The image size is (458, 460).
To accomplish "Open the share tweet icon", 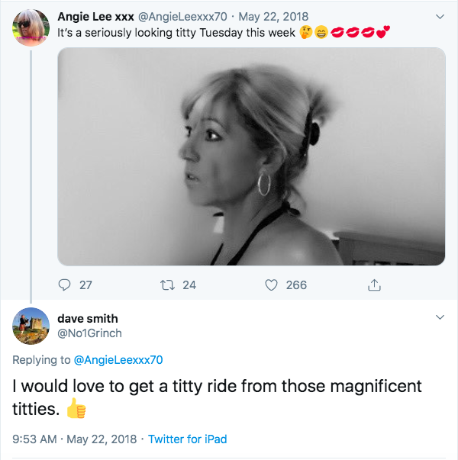I will [x=374, y=285].
